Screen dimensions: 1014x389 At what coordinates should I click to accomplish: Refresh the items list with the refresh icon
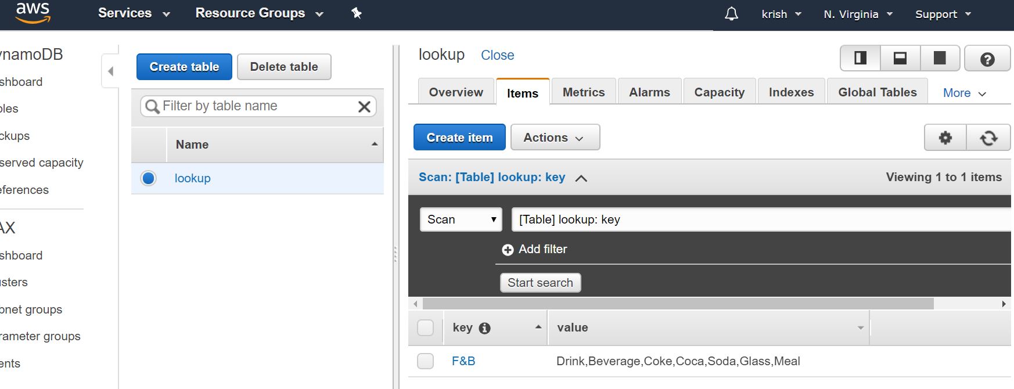click(988, 138)
